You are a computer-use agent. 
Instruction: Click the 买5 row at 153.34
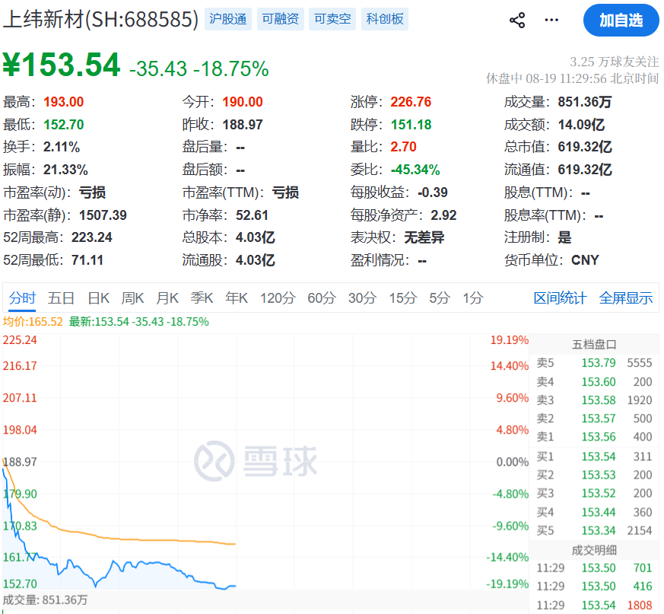pyautogui.click(x=594, y=530)
